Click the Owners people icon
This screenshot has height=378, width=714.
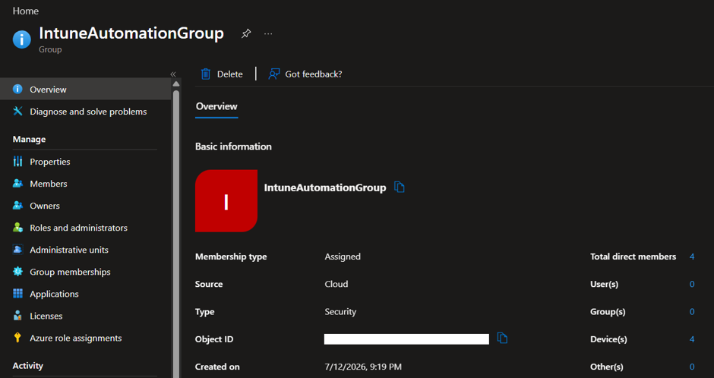pos(17,205)
